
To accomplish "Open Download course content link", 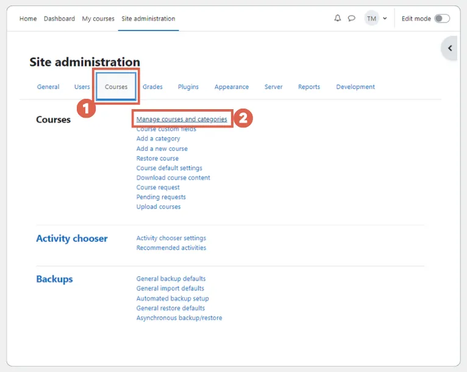I will [173, 177].
